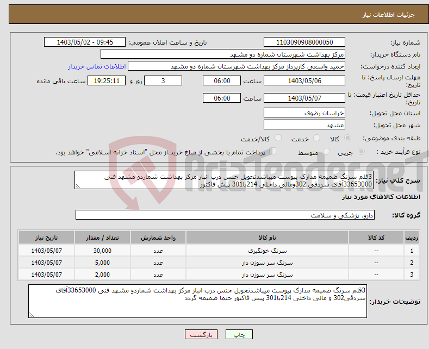Click the چاپ (print) button
This screenshot has height=349, width=429.
pos(239,334)
